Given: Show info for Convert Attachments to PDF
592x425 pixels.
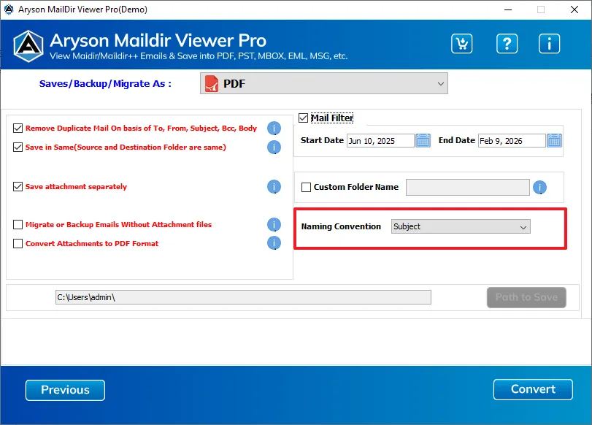Looking at the screenshot, I should 274,243.
